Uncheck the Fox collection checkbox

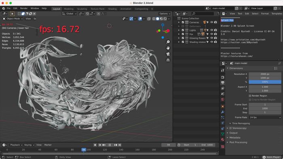tap(183, 34)
